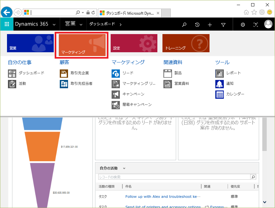Open the Send list of printers link
The image size is (275, 208).
click(x=163, y=207)
